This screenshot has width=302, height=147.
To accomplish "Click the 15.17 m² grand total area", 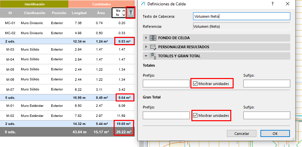I will click(101, 132).
